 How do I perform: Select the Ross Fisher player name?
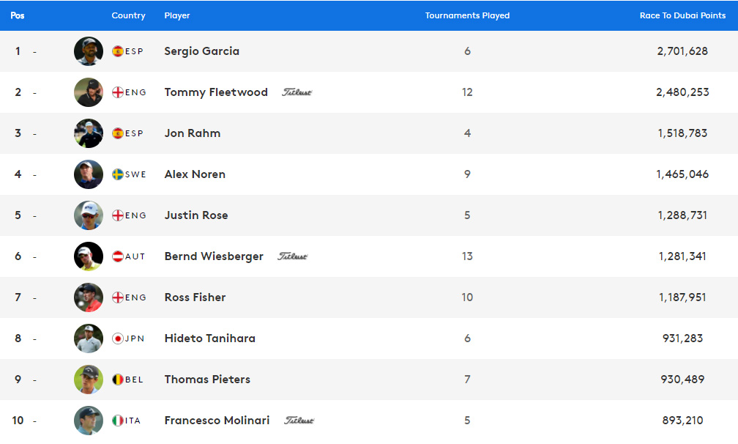click(195, 297)
